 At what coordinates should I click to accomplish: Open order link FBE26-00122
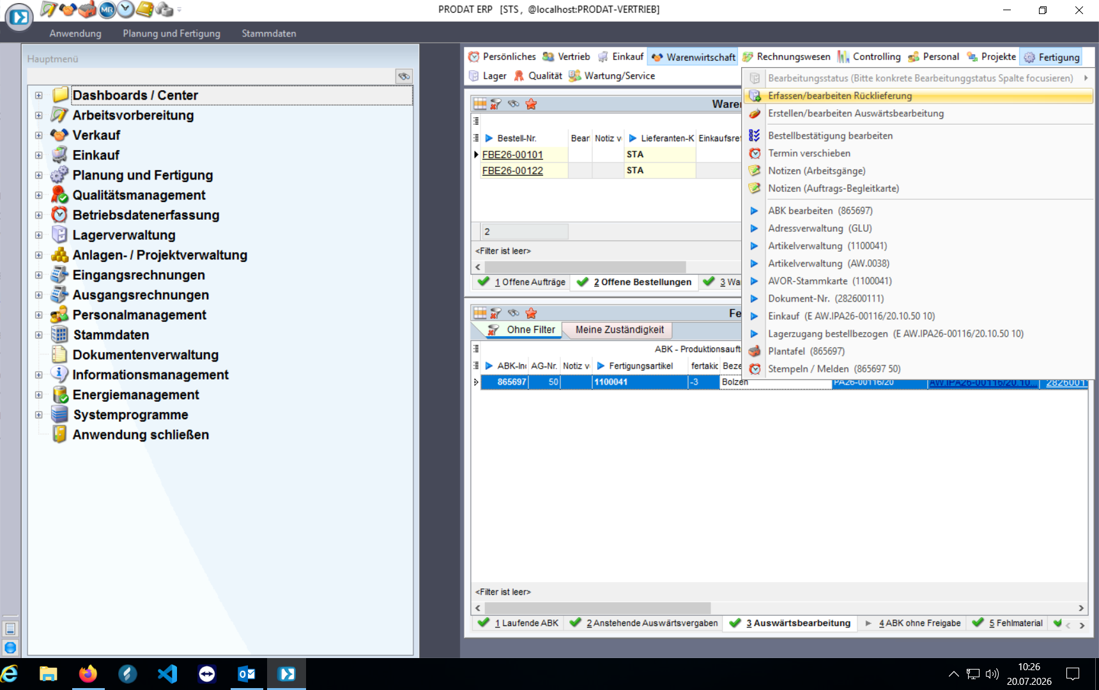(512, 171)
